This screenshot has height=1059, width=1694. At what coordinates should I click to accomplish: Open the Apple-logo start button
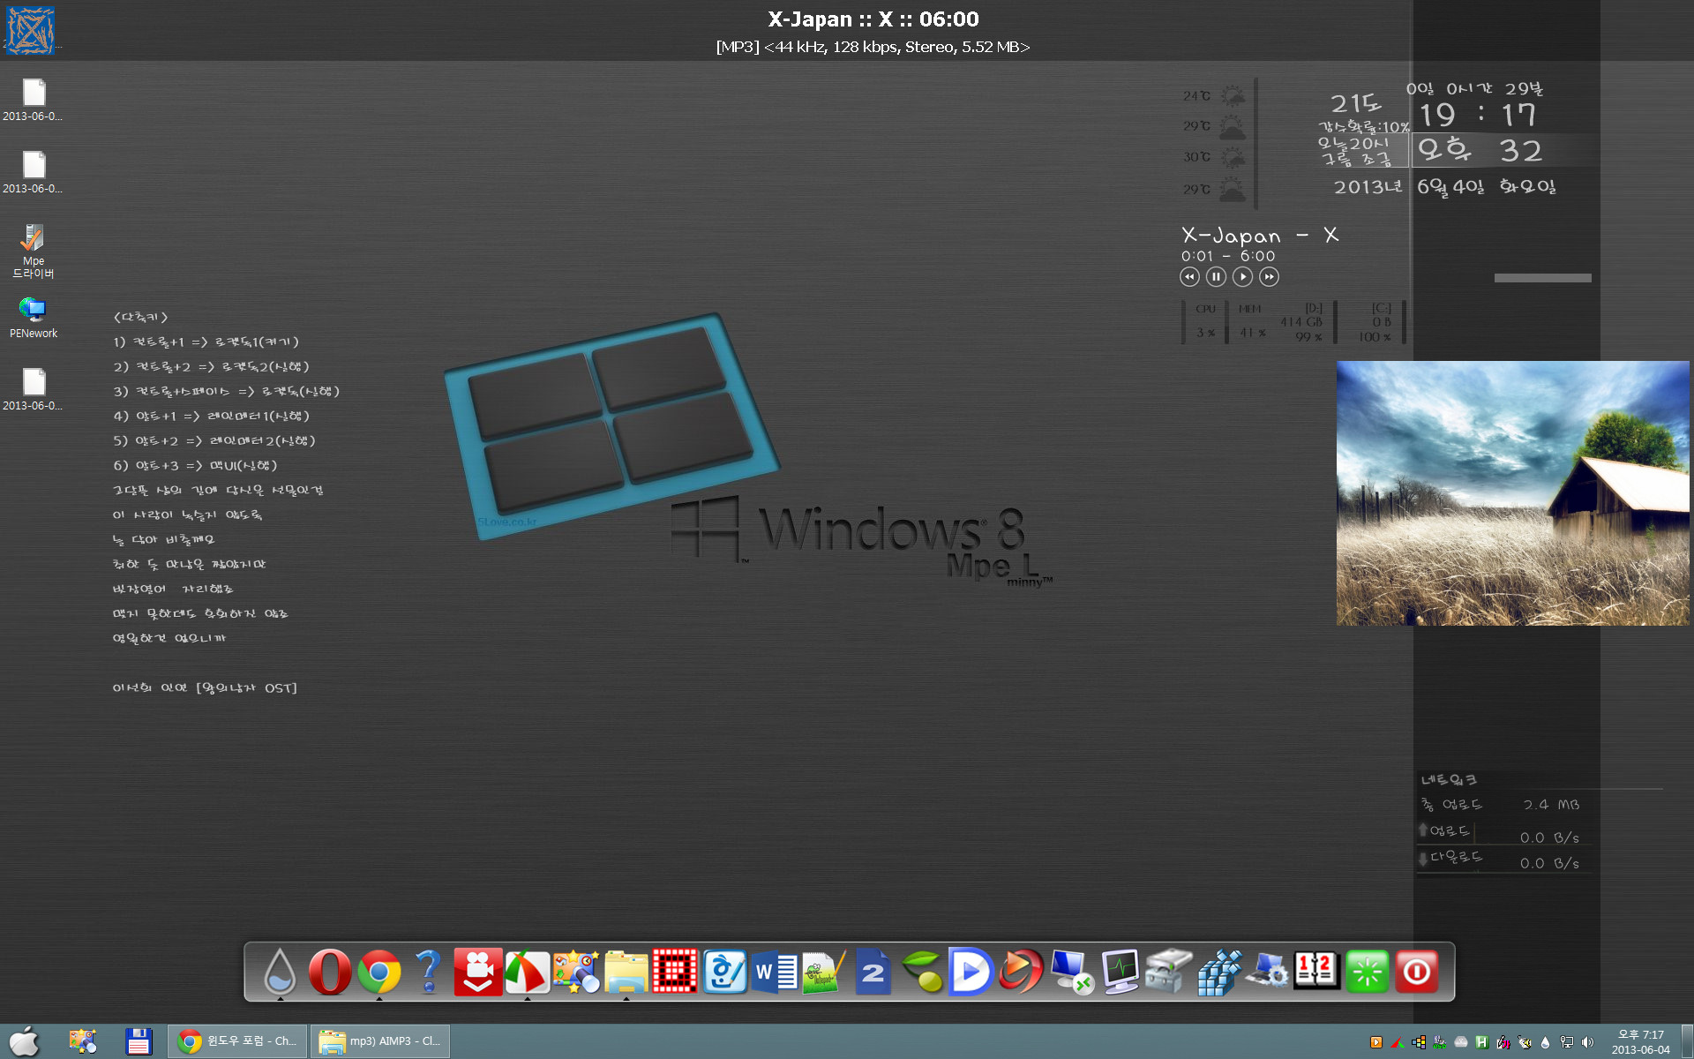point(24,1041)
